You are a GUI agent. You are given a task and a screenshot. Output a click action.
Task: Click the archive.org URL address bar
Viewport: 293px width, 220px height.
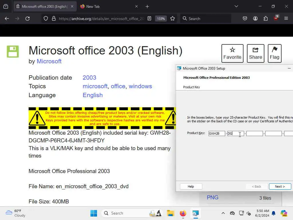point(101,19)
